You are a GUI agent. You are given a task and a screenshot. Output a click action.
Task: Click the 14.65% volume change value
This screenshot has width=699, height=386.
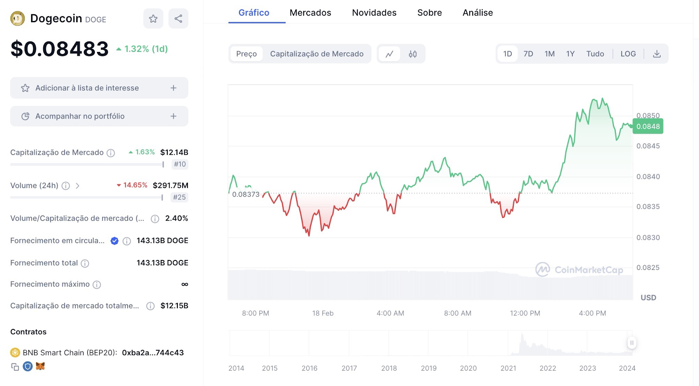pos(132,185)
